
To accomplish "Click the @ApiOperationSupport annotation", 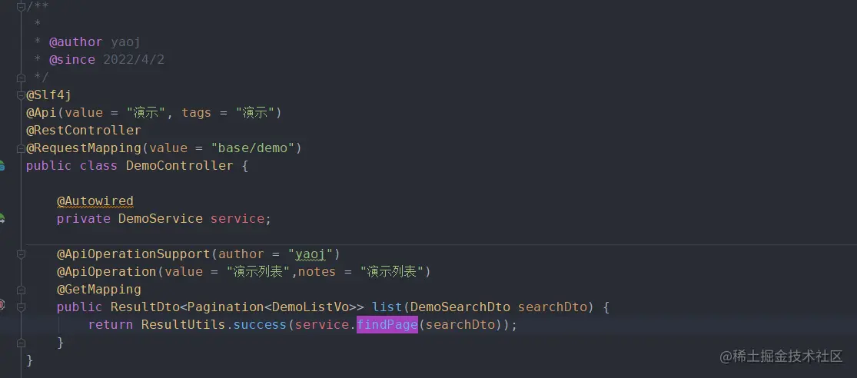I will pos(134,254).
